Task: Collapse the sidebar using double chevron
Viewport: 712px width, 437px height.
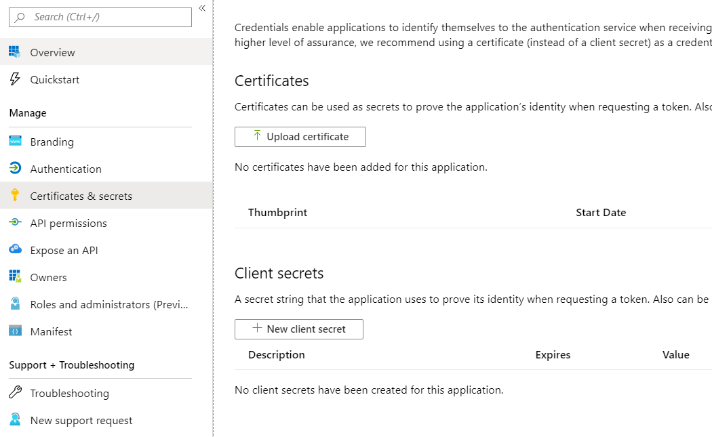Action: tap(202, 8)
